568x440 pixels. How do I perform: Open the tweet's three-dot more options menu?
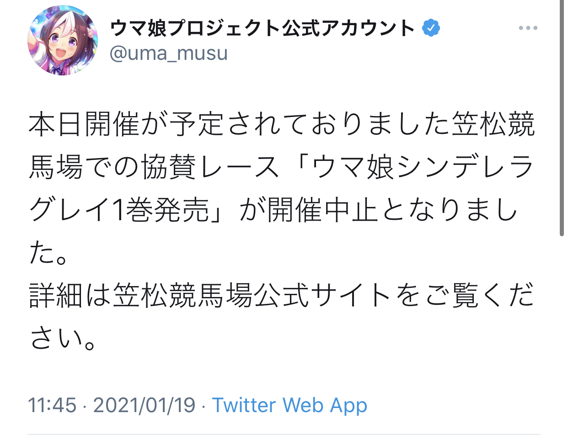[528, 28]
